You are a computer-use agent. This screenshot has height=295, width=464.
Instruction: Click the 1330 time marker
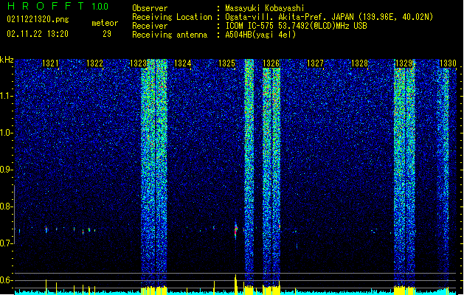[x=448, y=63]
